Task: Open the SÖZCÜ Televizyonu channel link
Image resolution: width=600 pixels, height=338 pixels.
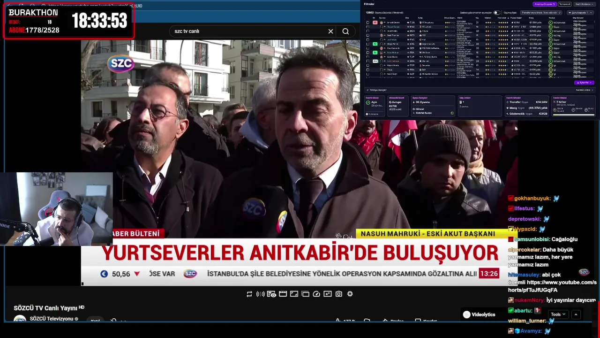Action: click(52, 319)
